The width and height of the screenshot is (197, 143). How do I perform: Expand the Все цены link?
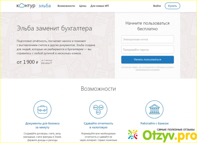point(46,63)
